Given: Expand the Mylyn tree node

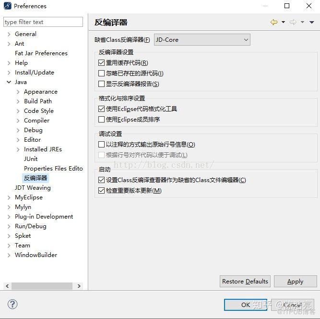Looking at the screenshot, I should pyautogui.click(x=9, y=207).
